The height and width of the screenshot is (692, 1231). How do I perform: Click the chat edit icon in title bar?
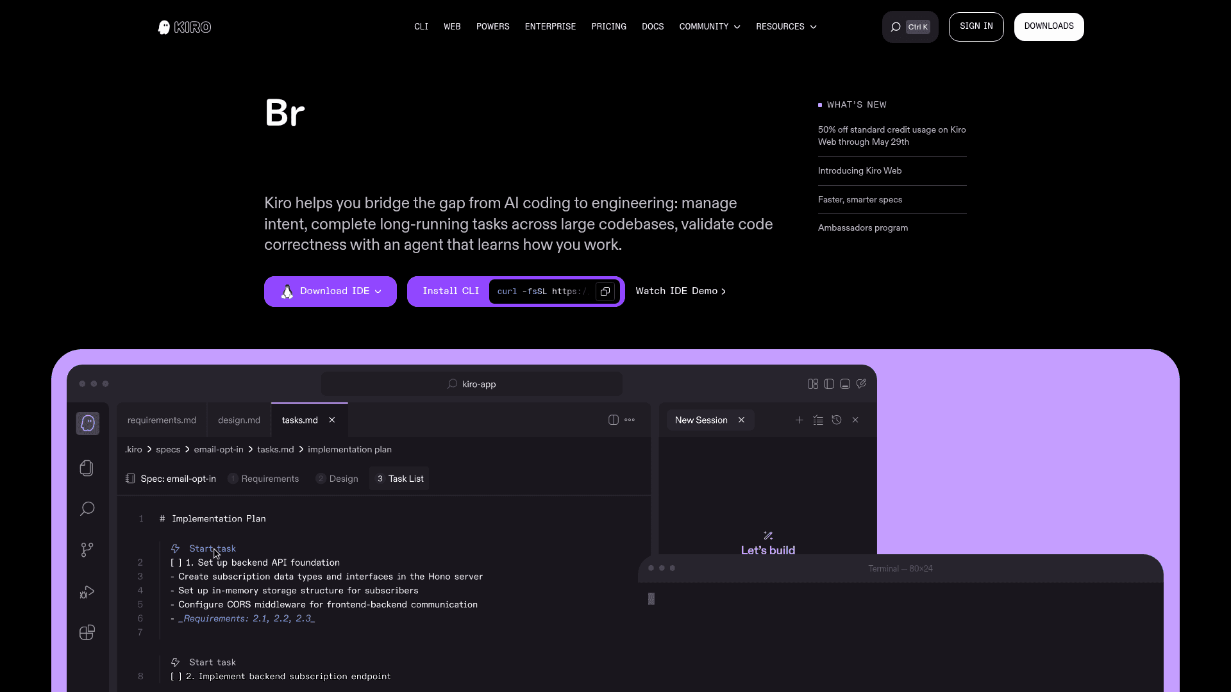[x=861, y=384]
